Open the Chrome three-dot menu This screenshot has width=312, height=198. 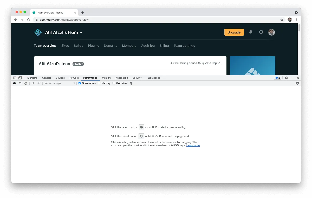296,20
